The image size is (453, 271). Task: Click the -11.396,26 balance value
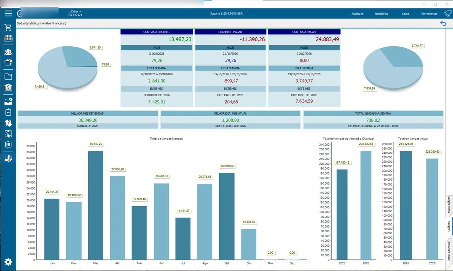point(252,39)
